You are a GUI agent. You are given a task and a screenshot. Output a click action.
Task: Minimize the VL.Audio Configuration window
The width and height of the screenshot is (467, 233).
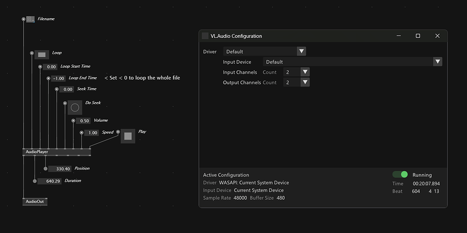[x=399, y=36]
